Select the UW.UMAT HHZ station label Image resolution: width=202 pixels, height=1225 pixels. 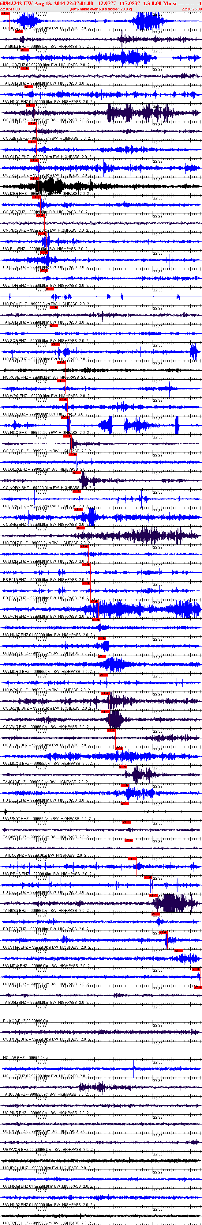tap(47, 819)
